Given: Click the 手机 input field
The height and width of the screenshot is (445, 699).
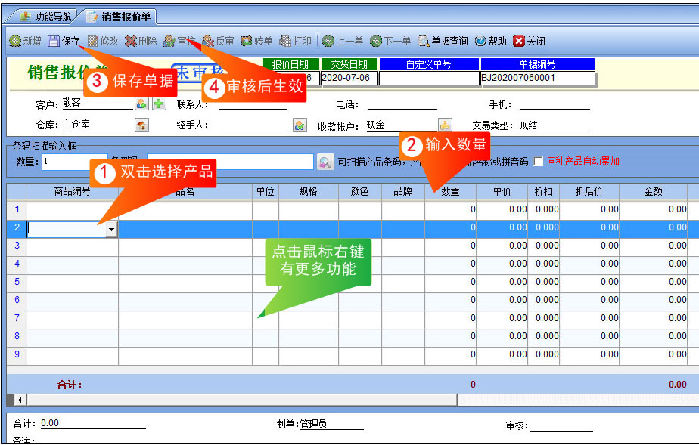Looking at the screenshot, I should coord(555,104).
